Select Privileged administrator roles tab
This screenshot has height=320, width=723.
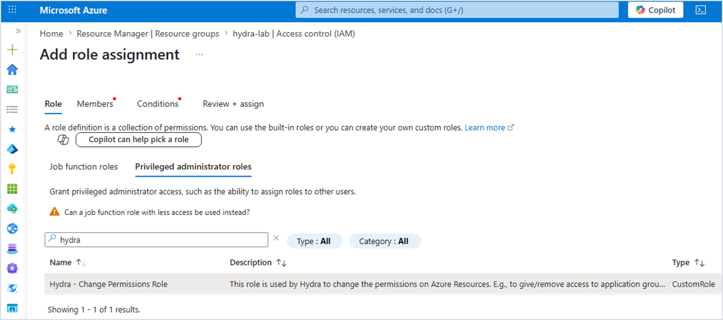point(193,167)
